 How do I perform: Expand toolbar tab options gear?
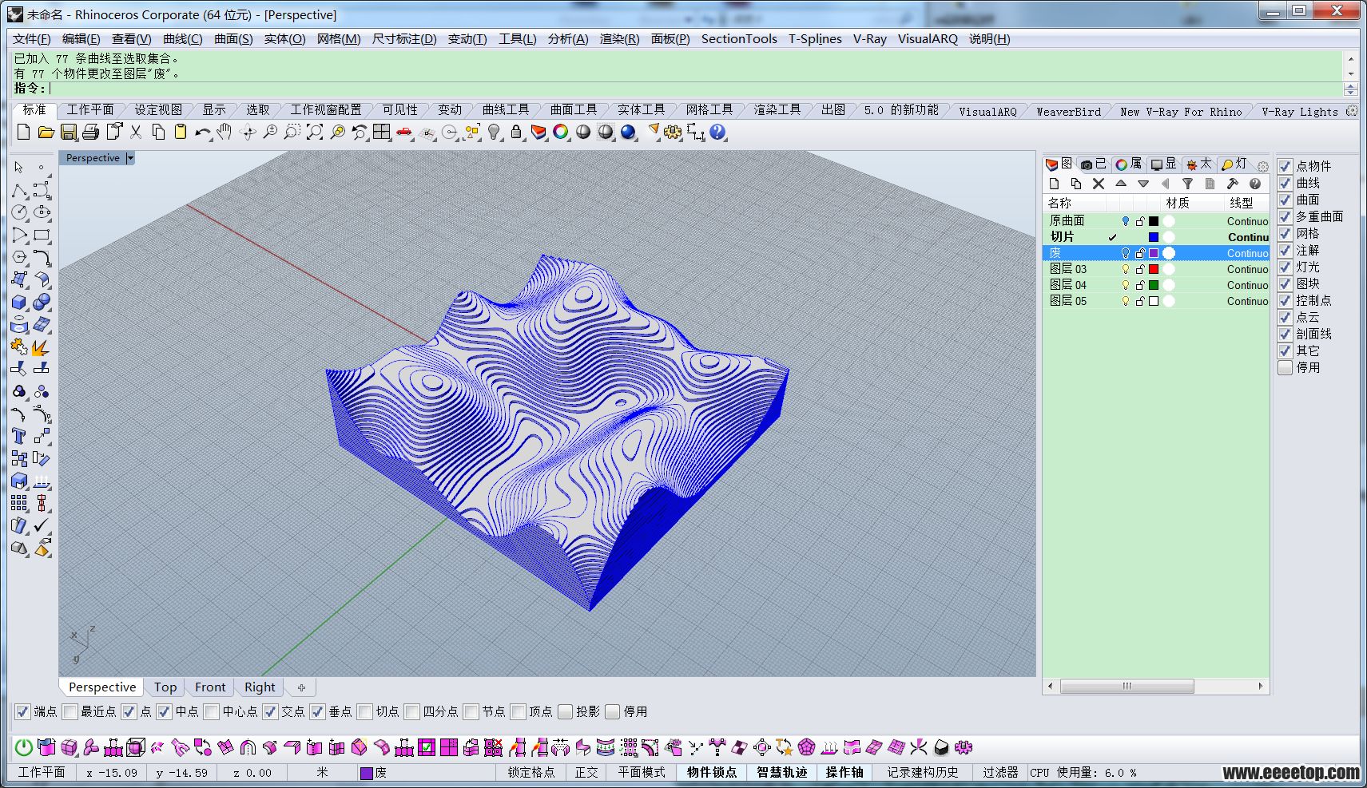(1351, 111)
